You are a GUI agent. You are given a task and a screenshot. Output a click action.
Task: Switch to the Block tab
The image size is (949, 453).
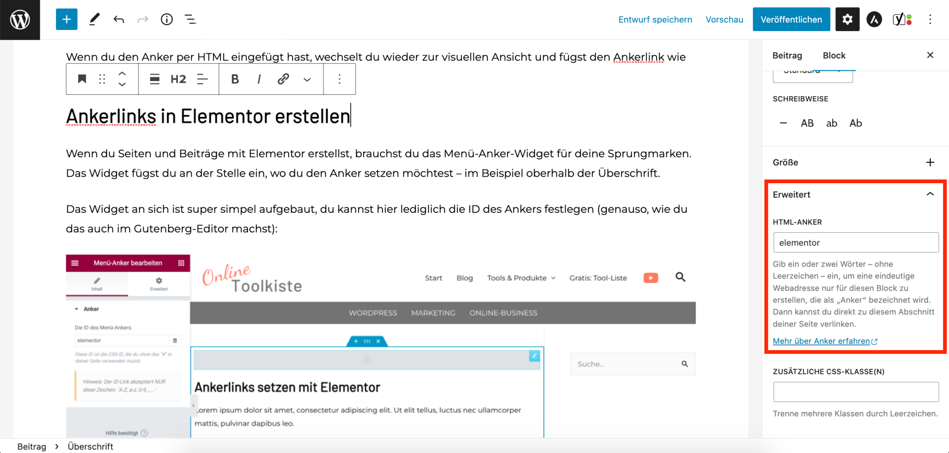[834, 56]
